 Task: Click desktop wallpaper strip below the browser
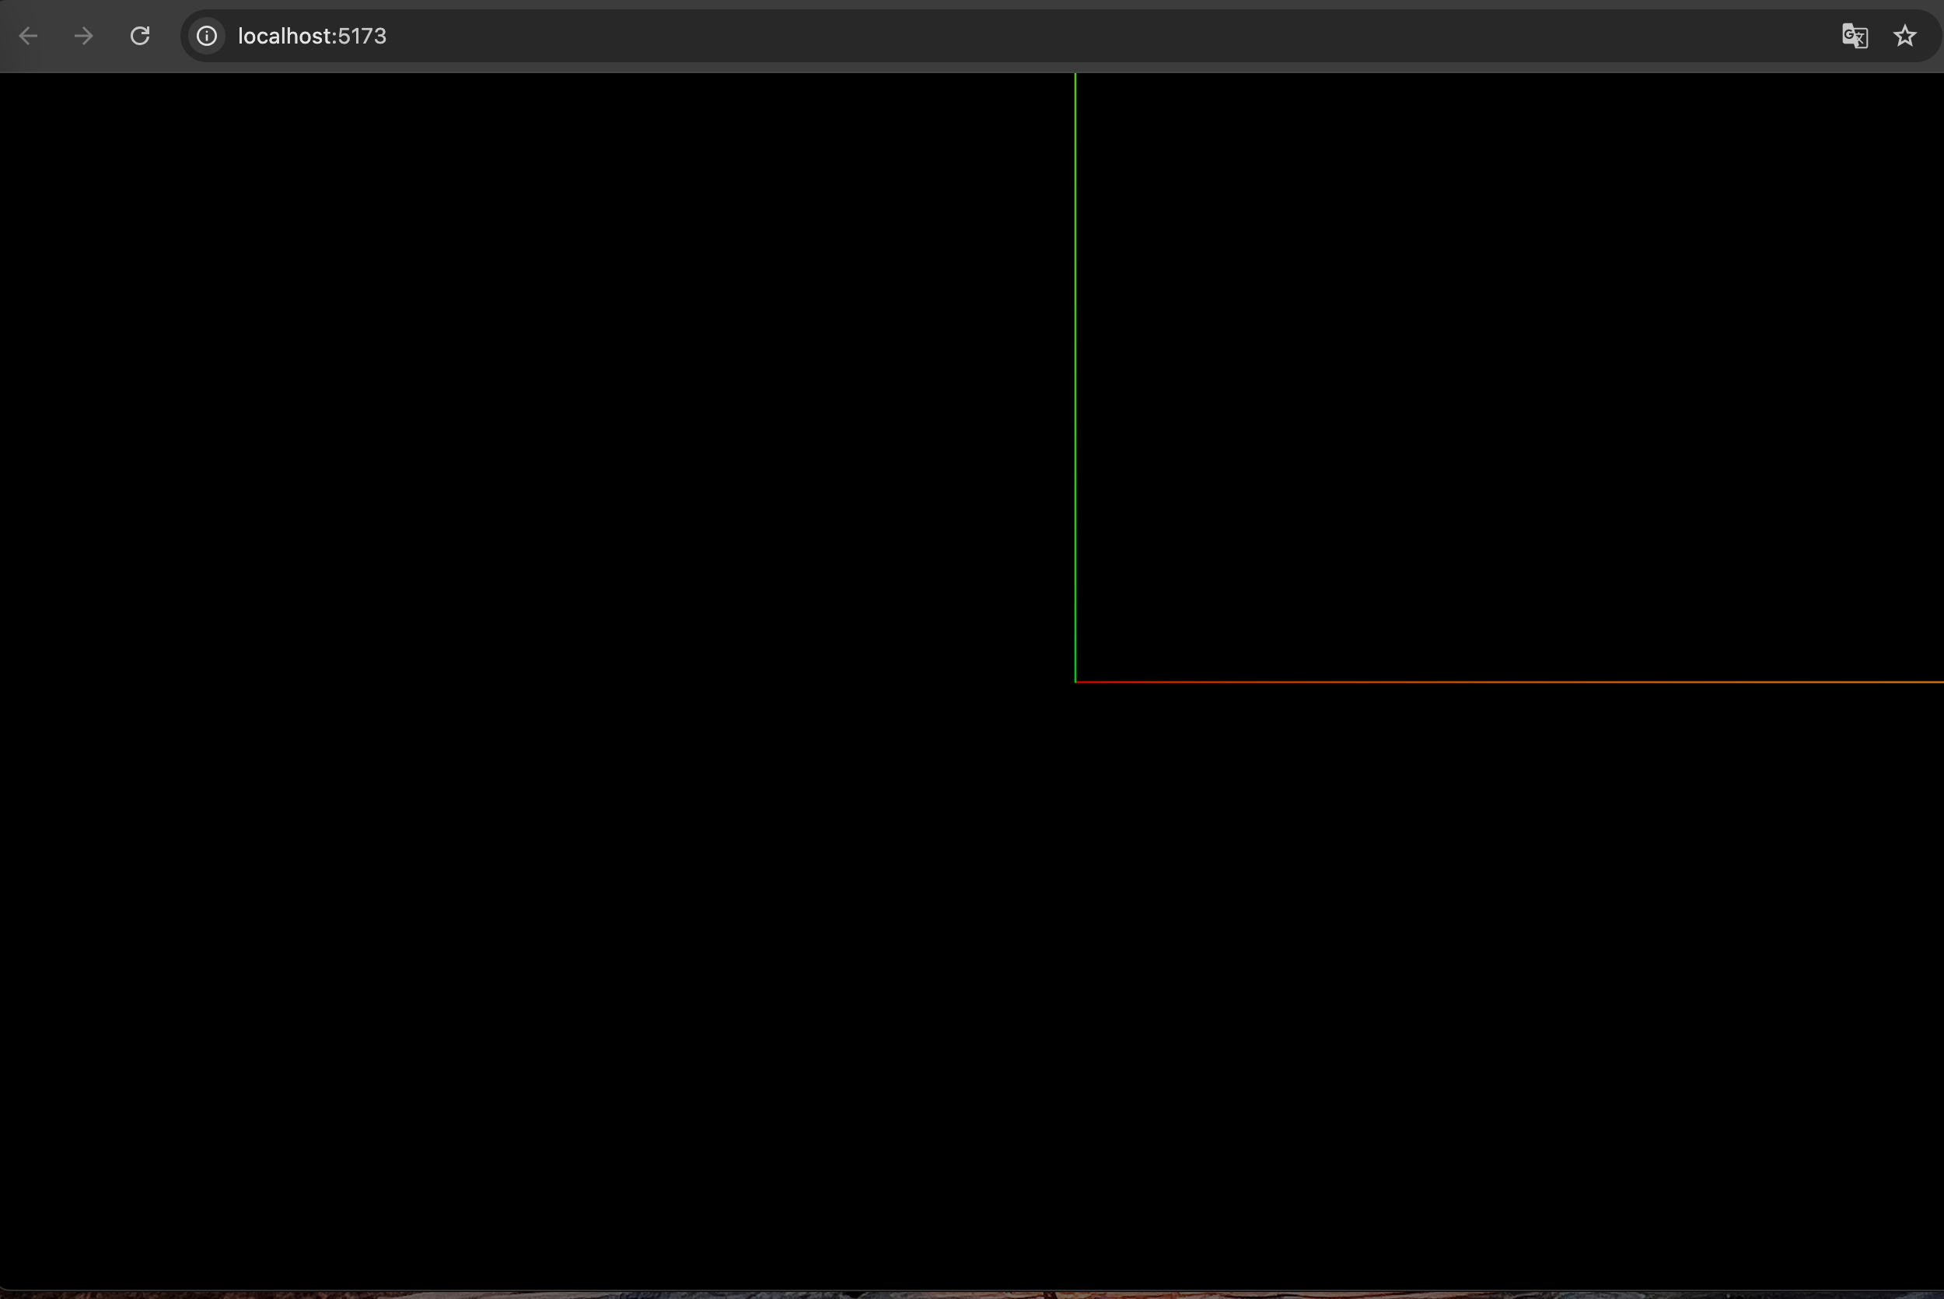click(972, 1295)
